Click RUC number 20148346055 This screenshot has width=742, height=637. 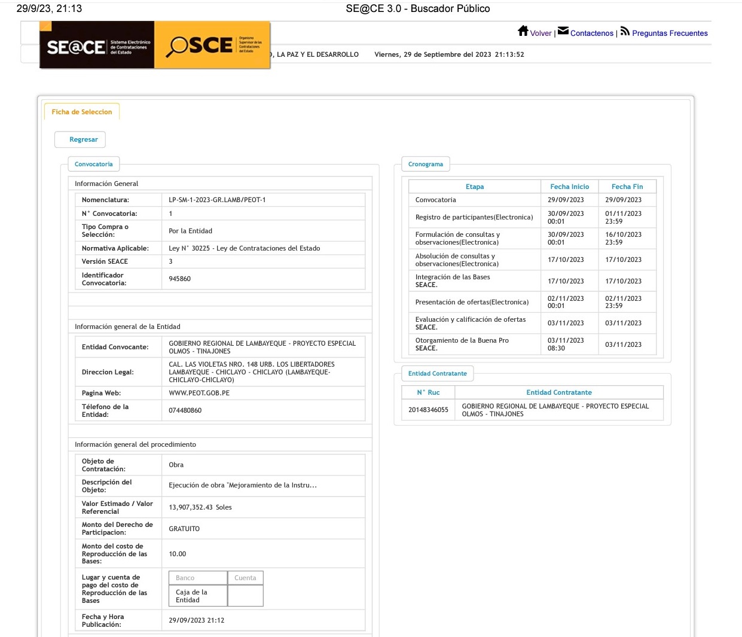[x=428, y=410]
